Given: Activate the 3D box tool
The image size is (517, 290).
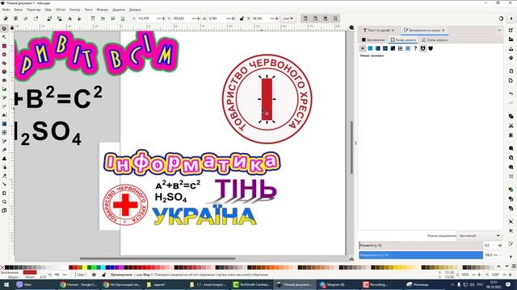Looking at the screenshot, I should (x=4, y=72).
